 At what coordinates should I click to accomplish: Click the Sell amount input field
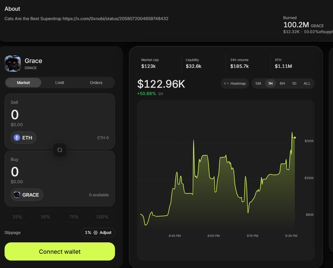pyautogui.click(x=60, y=115)
